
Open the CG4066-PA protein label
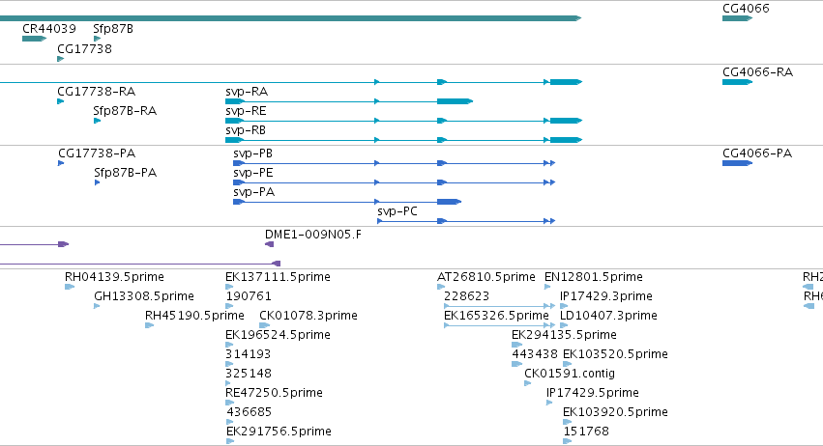tap(757, 153)
